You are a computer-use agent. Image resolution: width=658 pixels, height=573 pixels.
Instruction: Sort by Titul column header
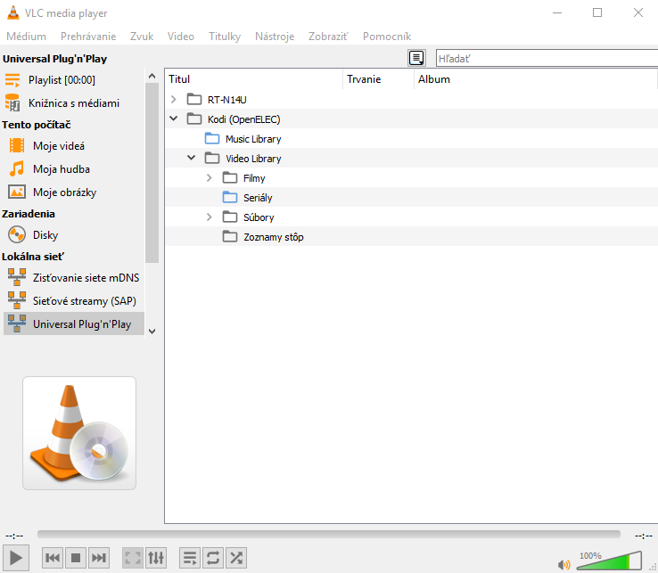254,78
